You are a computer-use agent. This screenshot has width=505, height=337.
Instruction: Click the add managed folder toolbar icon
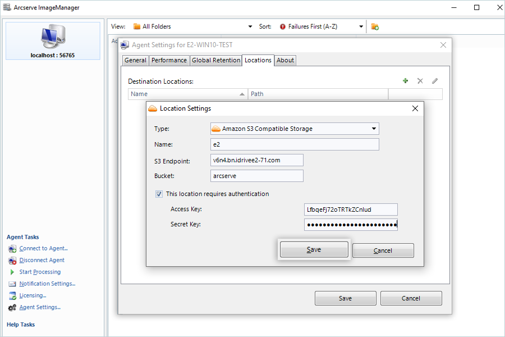click(375, 27)
